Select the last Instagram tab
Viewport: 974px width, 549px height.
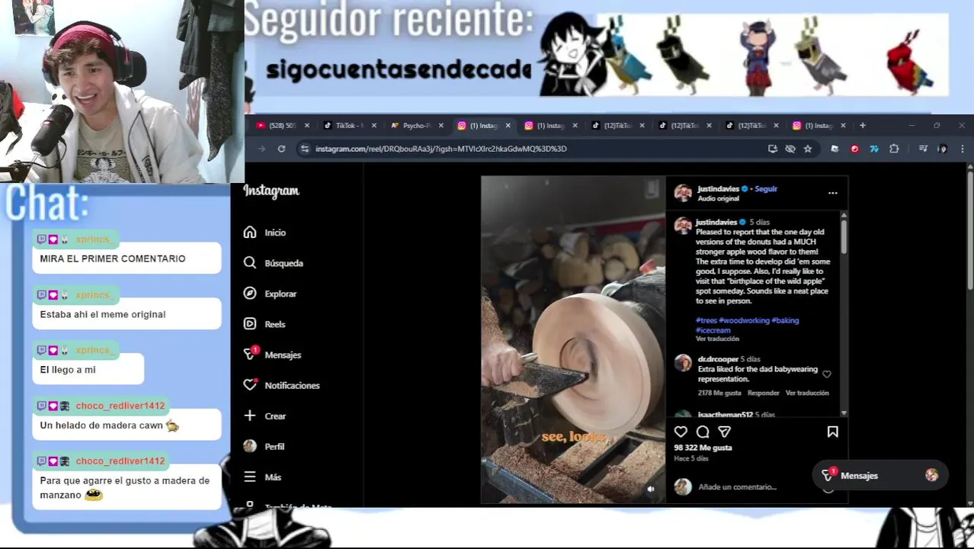[816, 125]
